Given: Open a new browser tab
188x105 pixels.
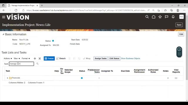Looking at the screenshot, I should tap(42, 6).
